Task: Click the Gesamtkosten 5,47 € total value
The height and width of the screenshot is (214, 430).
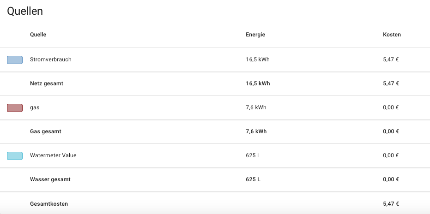Action: pos(391,204)
